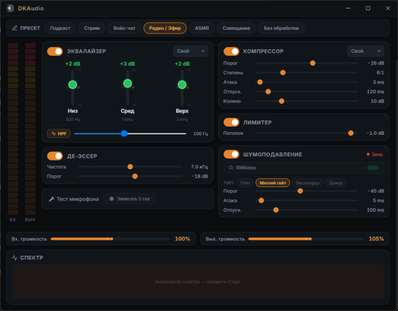Maximize the DKAudio window
Image resolution: width=398 pixels, height=311 pixels.
pyautogui.click(x=368, y=8)
